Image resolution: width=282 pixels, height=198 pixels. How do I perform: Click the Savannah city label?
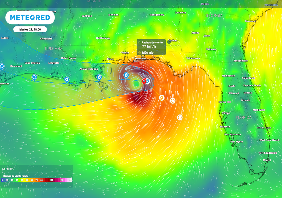tap(251, 21)
